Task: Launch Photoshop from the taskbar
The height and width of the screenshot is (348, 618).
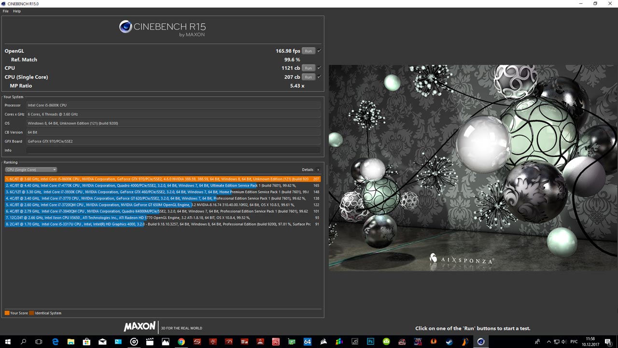Action: [370, 342]
